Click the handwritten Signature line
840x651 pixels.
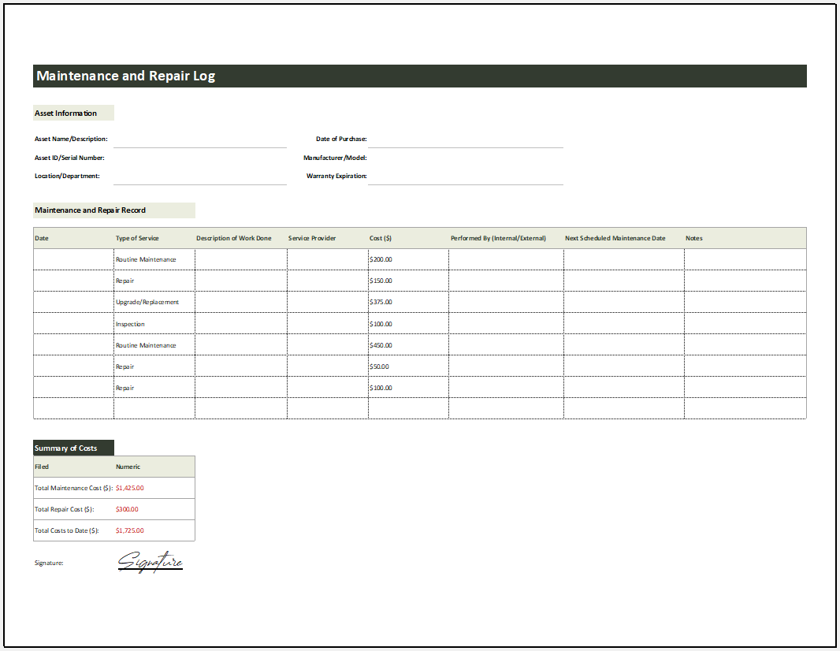151,562
